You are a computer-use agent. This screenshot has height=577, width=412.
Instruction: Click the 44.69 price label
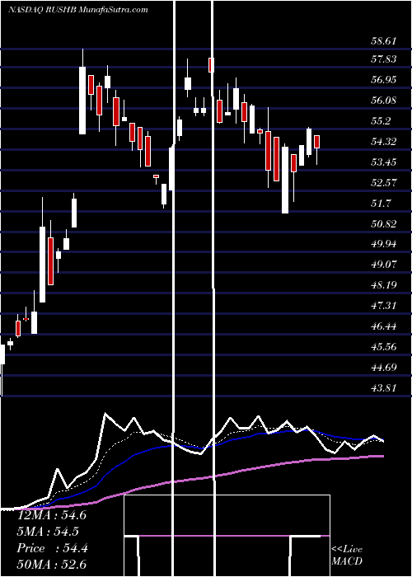pyautogui.click(x=383, y=368)
